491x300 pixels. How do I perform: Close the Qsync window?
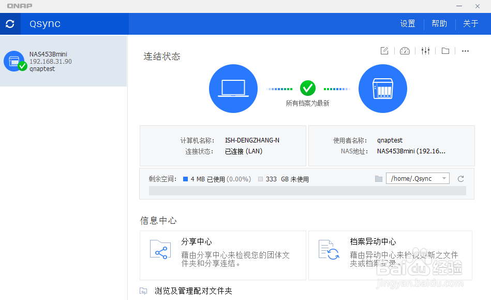pos(478,6)
